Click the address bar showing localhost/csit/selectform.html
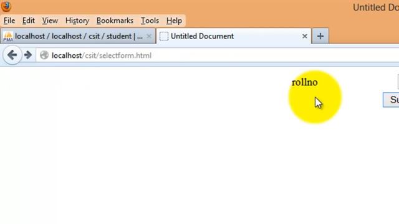399x224 pixels. pyautogui.click(x=218, y=55)
